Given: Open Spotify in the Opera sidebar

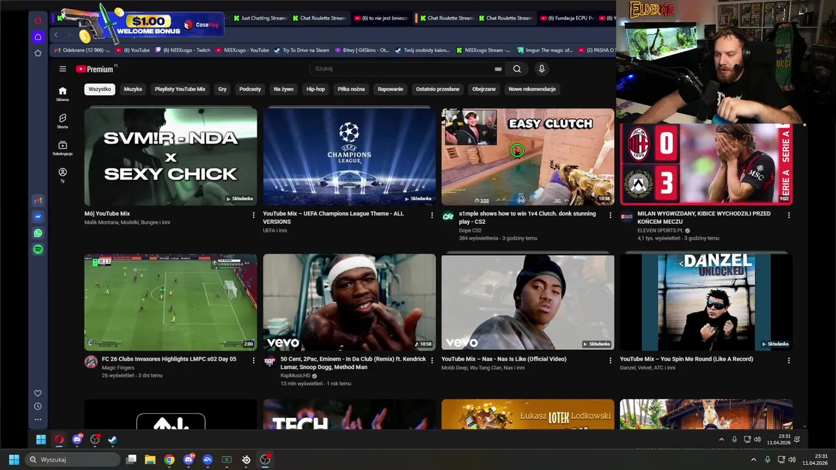Looking at the screenshot, I should coord(38,249).
